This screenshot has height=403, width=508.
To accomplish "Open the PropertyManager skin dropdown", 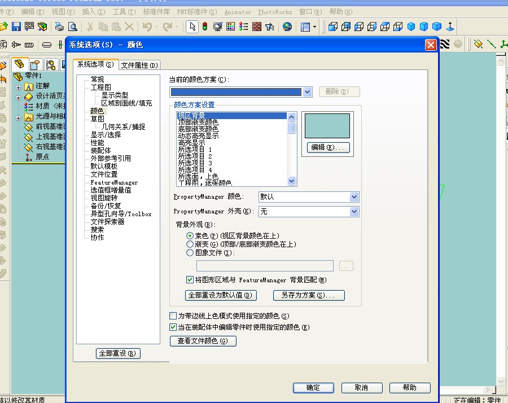I will pos(354,212).
